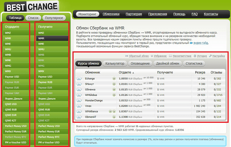The width and height of the screenshot is (231, 147).
Task: Choose Paymer USD in the Получите column
Action: (x=52, y=77)
